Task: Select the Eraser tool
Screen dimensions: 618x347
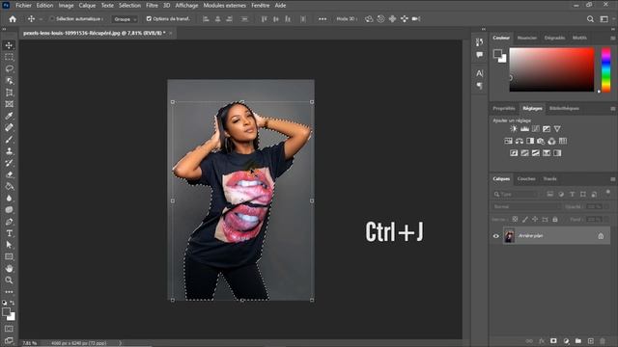Action: point(9,174)
